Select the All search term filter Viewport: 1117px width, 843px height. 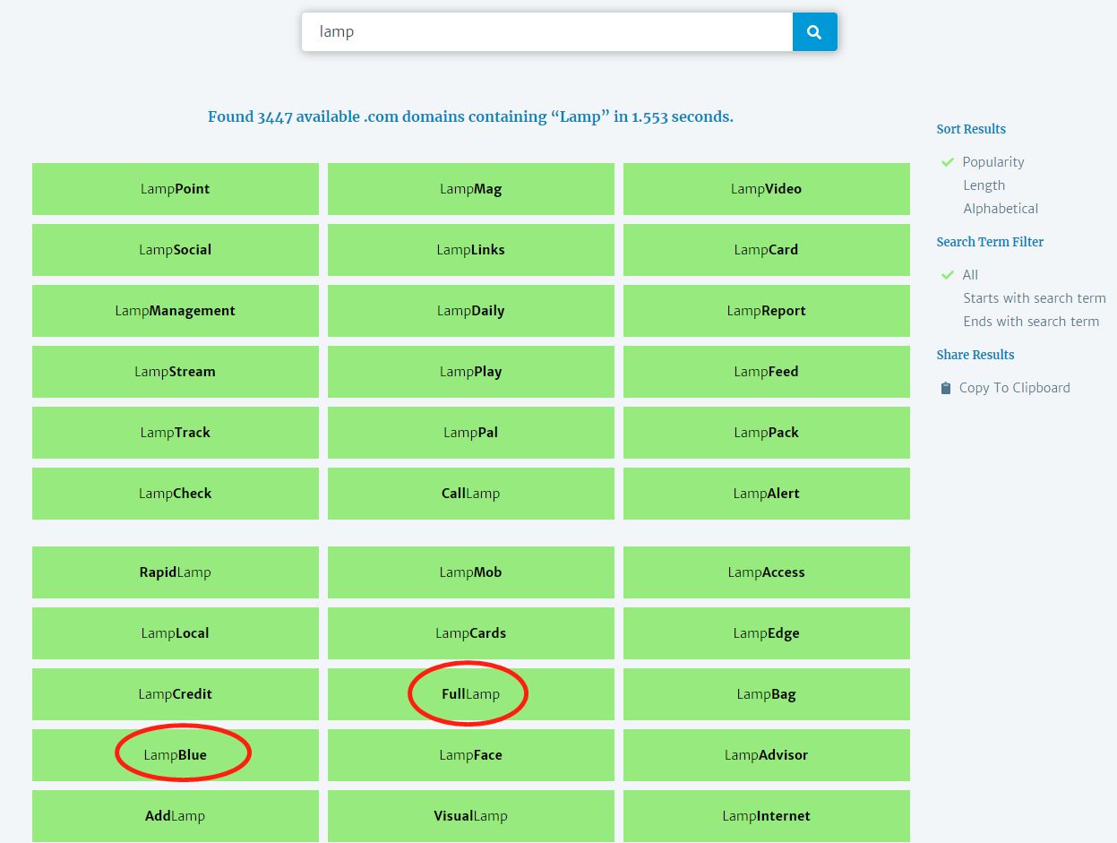(x=970, y=275)
